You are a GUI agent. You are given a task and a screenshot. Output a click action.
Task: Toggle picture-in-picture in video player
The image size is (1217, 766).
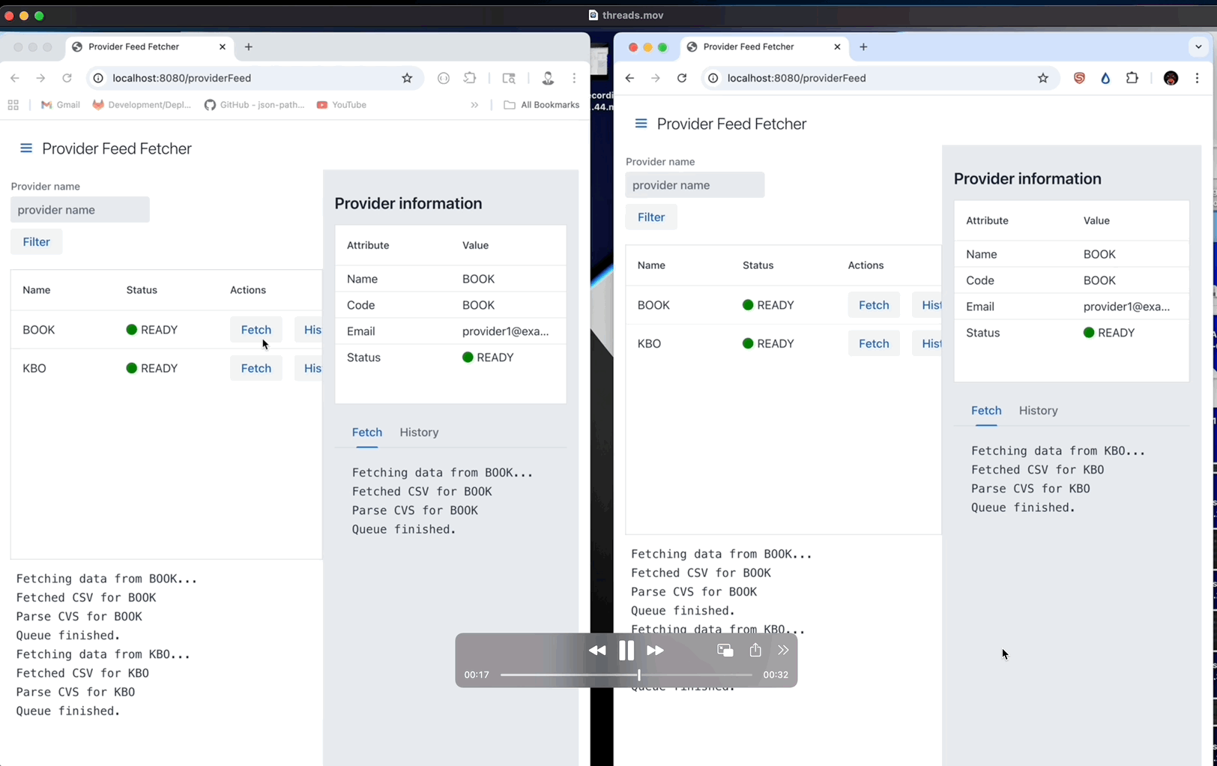pos(725,651)
